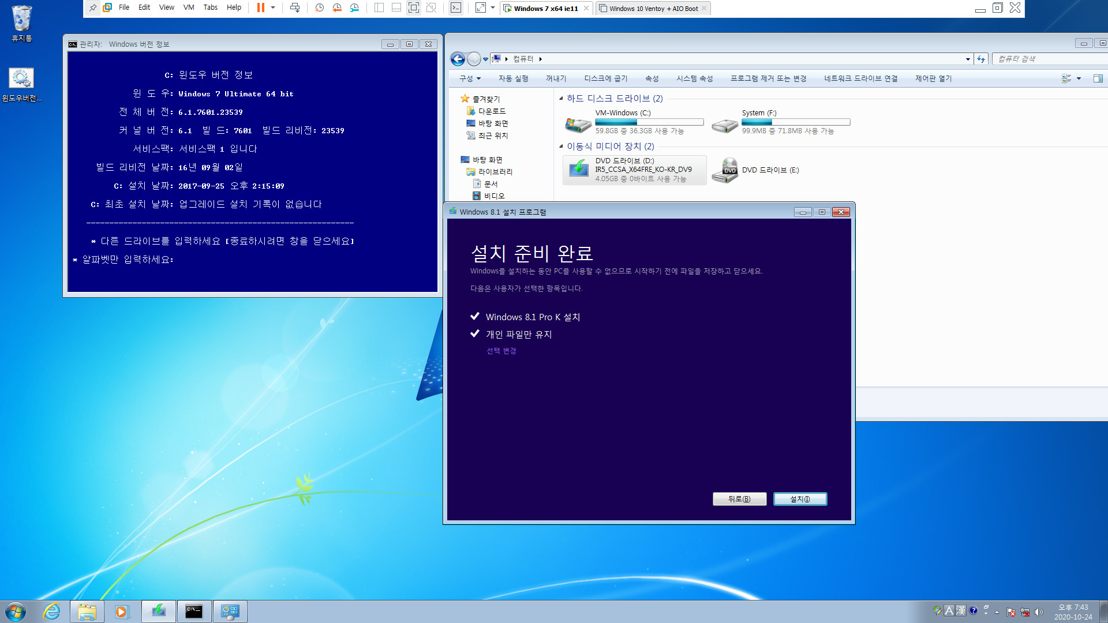The height and width of the screenshot is (623, 1108).
Task: Open the Recycle Bin desktop icon
Action: pos(22,24)
